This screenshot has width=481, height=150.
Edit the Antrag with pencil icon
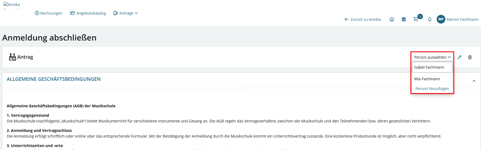point(459,57)
